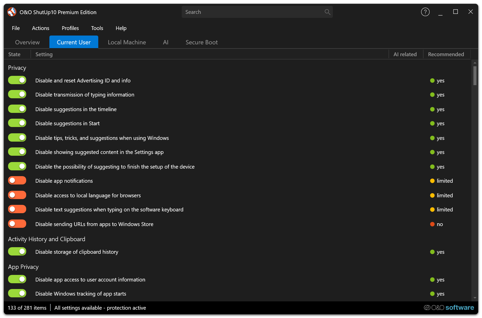This screenshot has width=482, height=318.
Task: Open the Actions menu
Action: (x=41, y=28)
